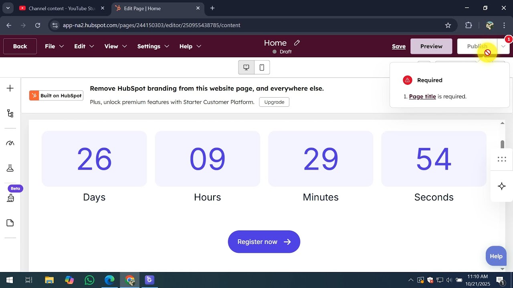The width and height of the screenshot is (513, 288).
Task: Click the grid dots icon on right panel
Action: pyautogui.click(x=502, y=159)
